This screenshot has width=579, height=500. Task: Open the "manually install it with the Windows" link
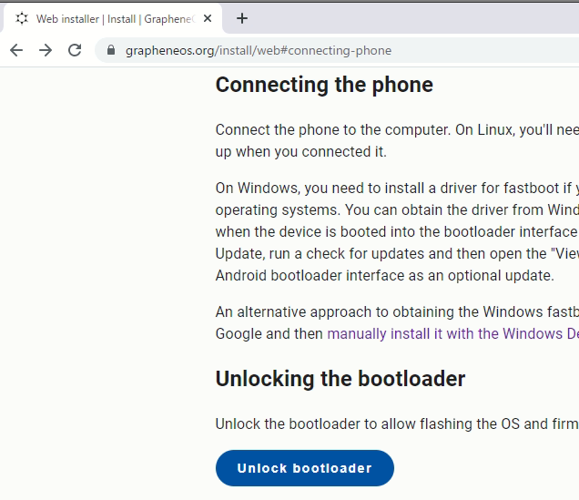452,333
